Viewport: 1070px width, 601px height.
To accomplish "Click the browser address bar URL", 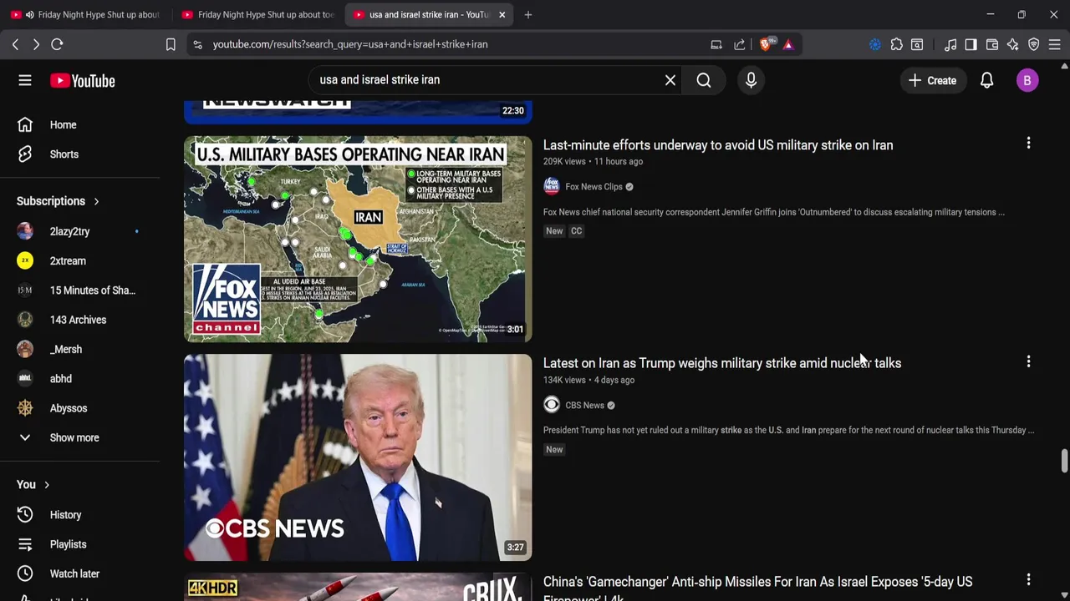I will [350, 44].
